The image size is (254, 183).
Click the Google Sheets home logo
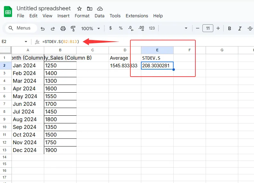click(x=8, y=12)
